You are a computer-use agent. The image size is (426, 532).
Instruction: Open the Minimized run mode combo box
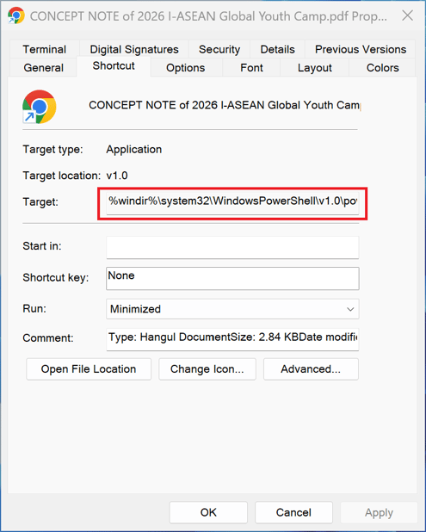(x=232, y=309)
